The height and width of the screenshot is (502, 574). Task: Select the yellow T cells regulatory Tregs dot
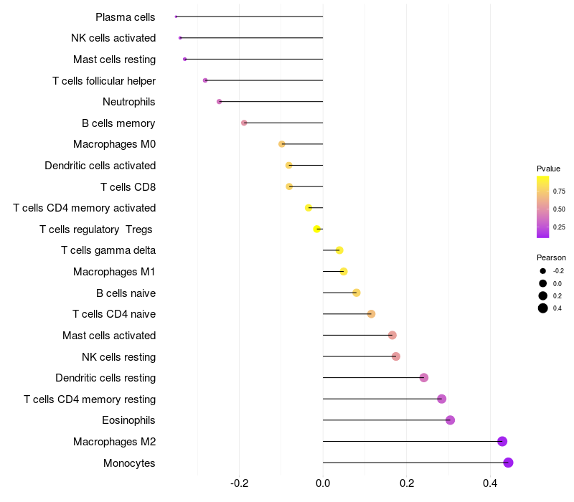316,229
